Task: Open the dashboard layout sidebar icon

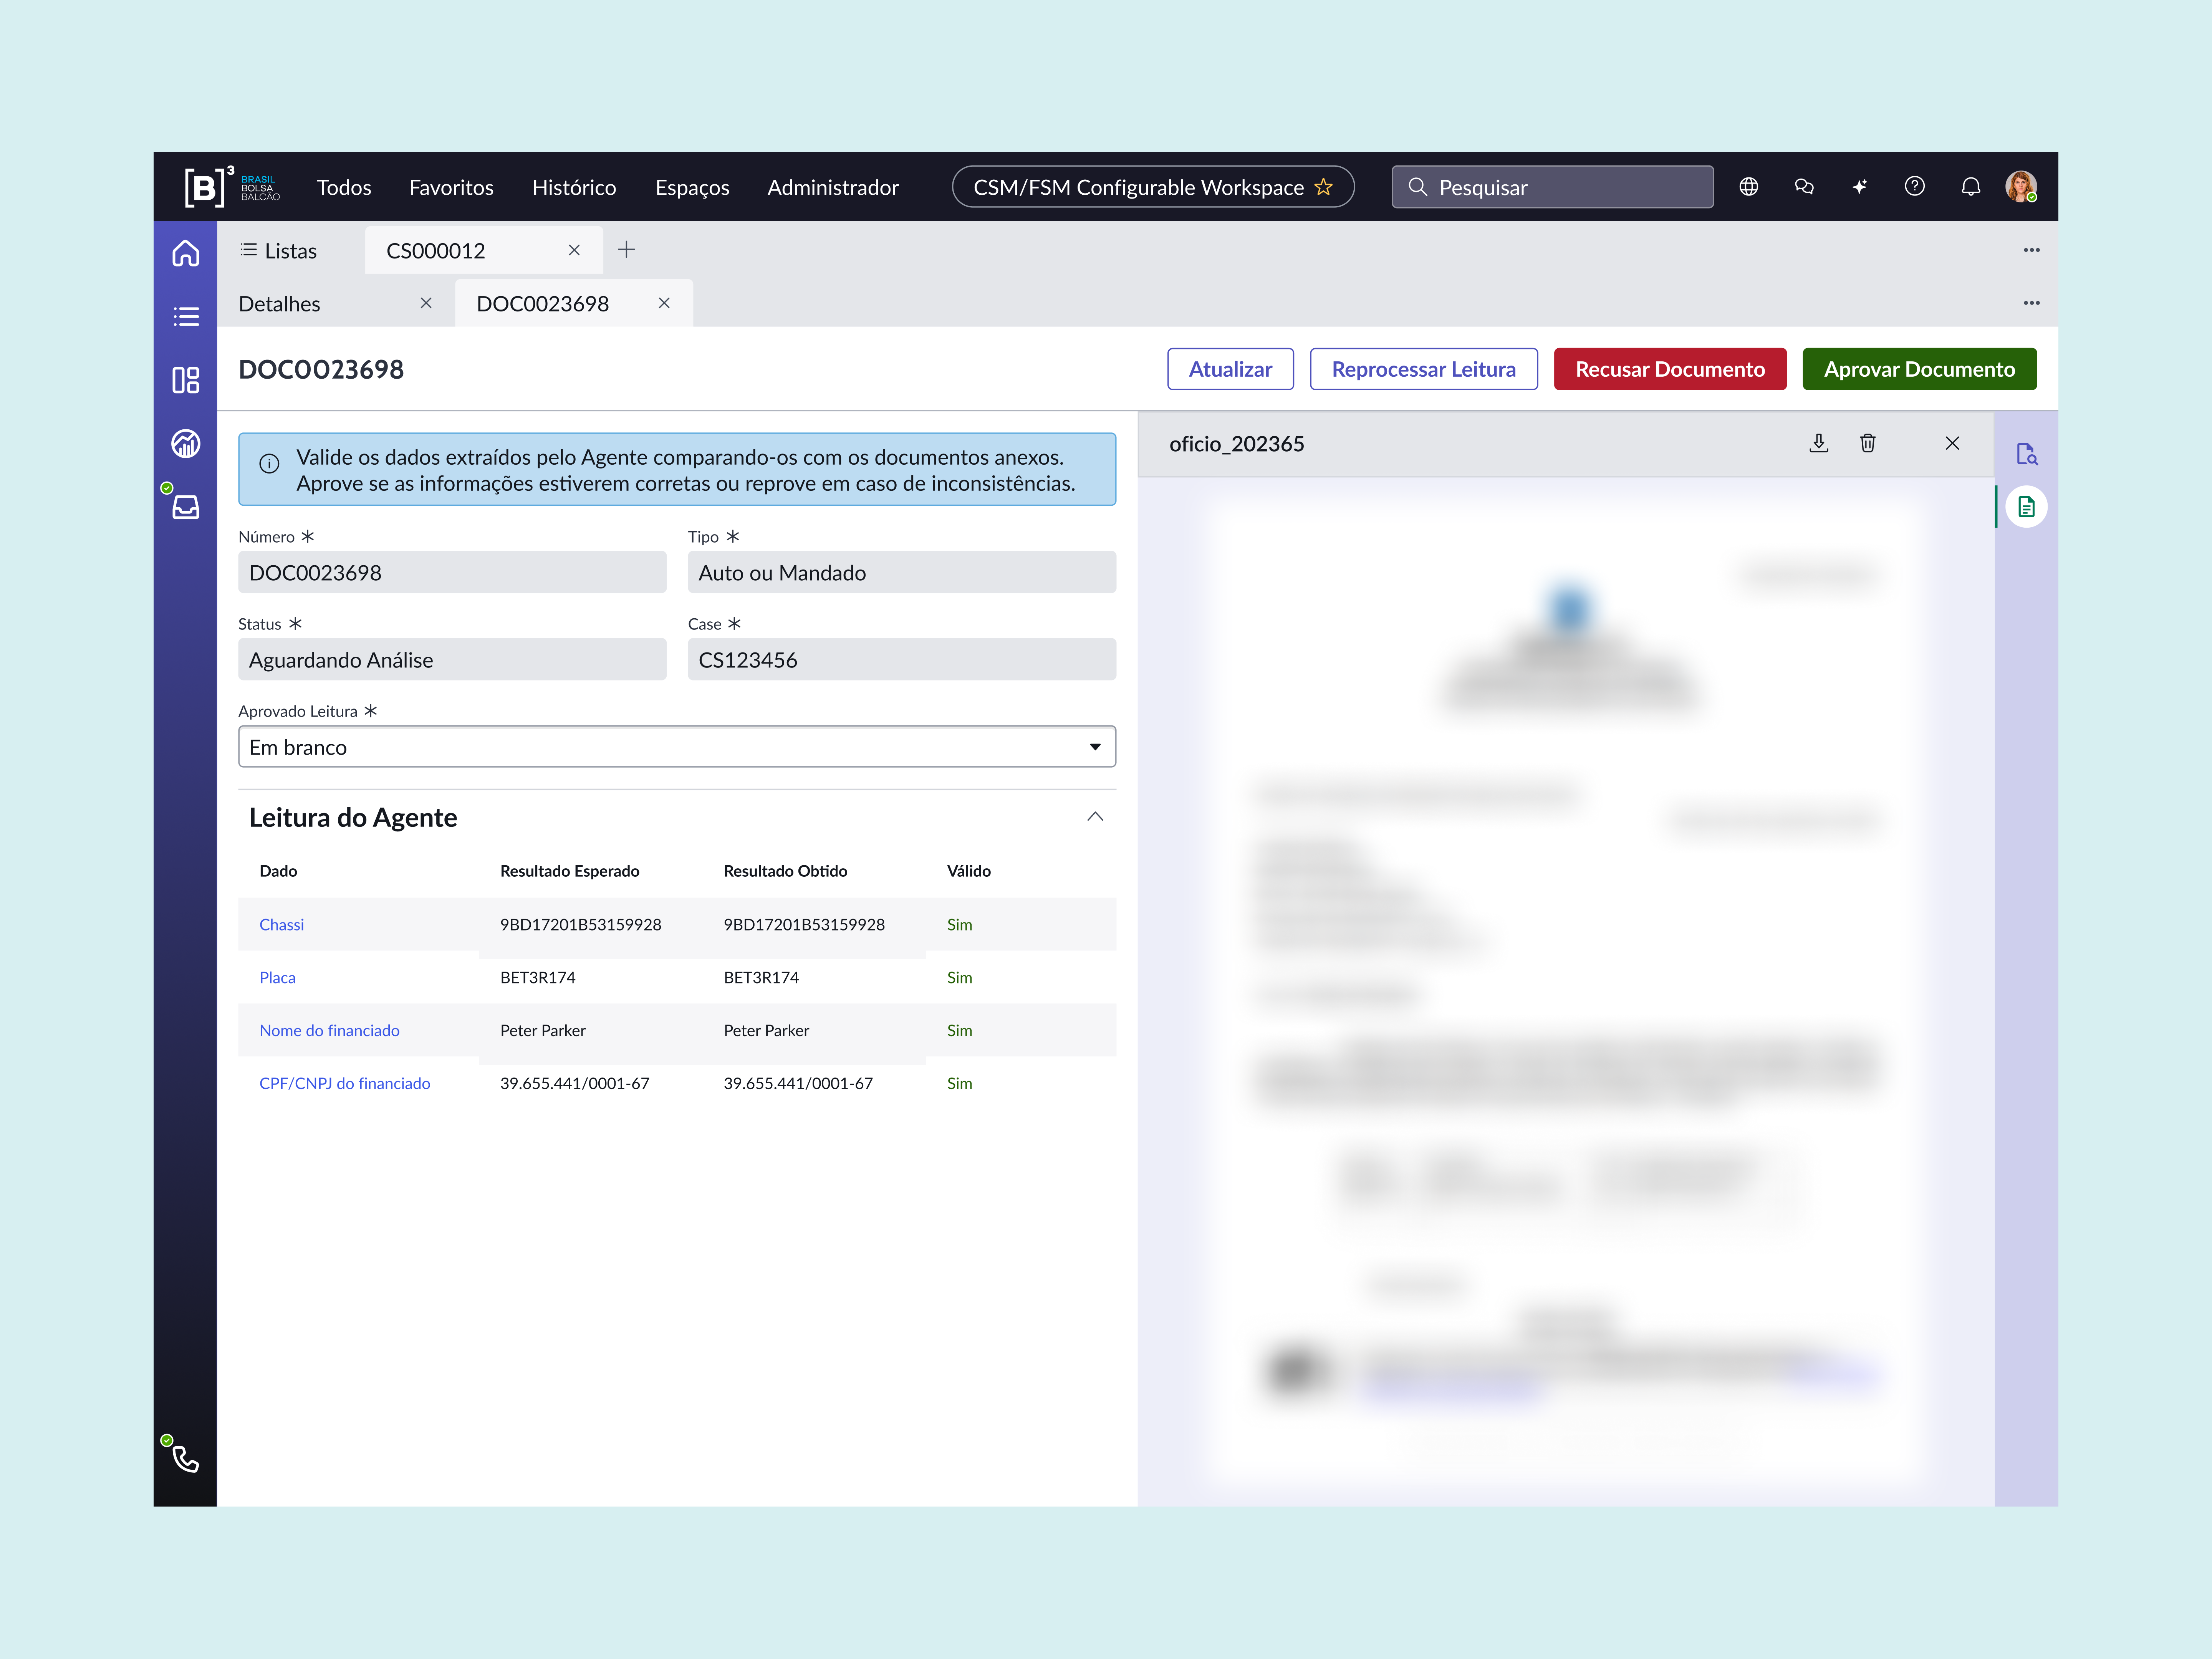Action: coord(185,380)
